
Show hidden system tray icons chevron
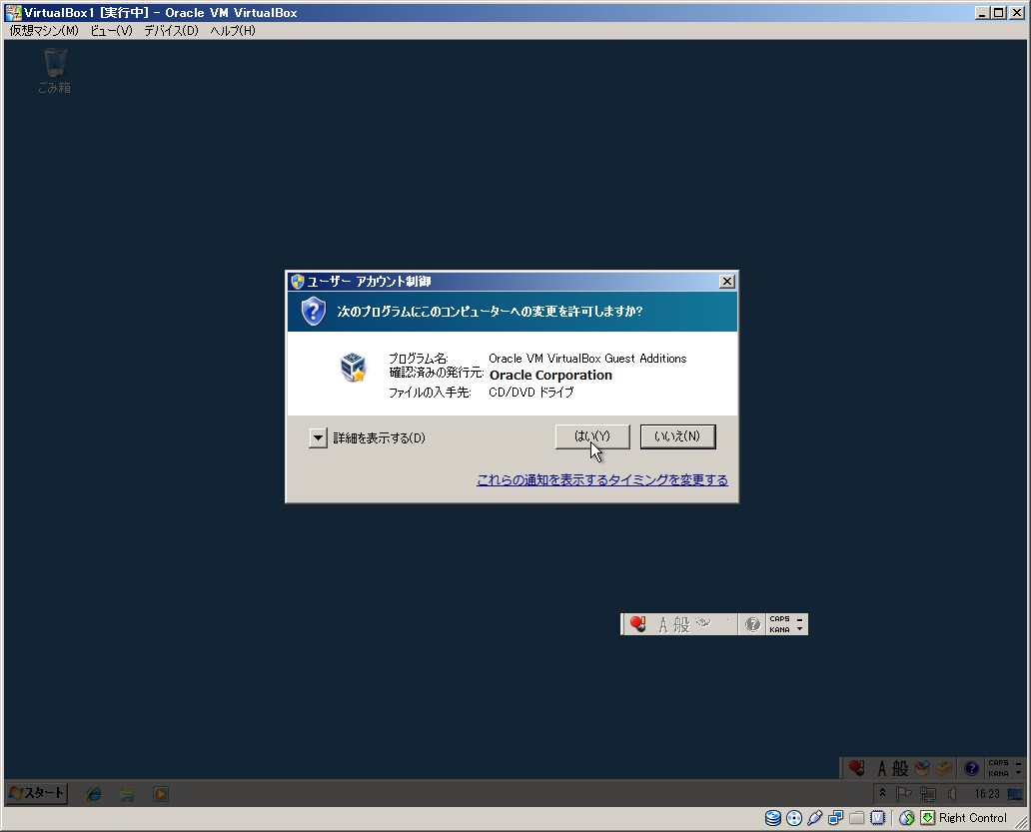(882, 793)
